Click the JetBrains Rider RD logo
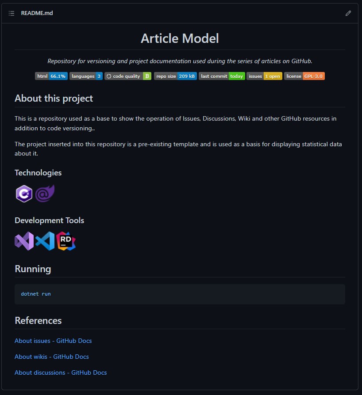 [x=66, y=241]
